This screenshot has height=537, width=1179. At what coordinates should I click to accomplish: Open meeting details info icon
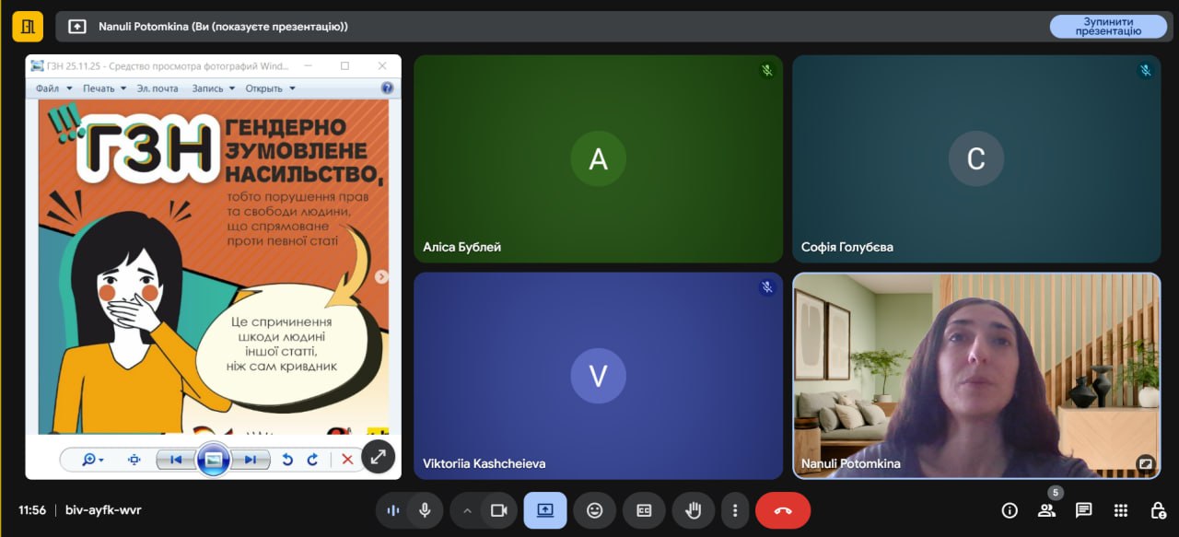pos(1010,510)
